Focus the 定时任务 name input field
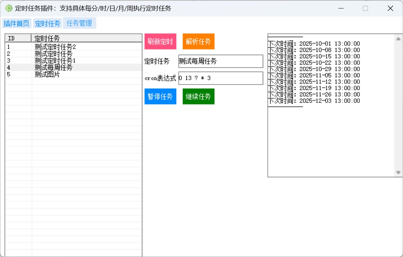 [x=220, y=61]
